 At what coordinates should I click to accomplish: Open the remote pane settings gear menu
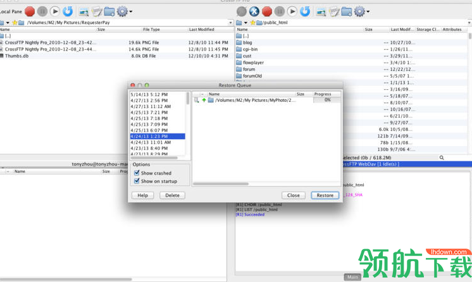(361, 12)
